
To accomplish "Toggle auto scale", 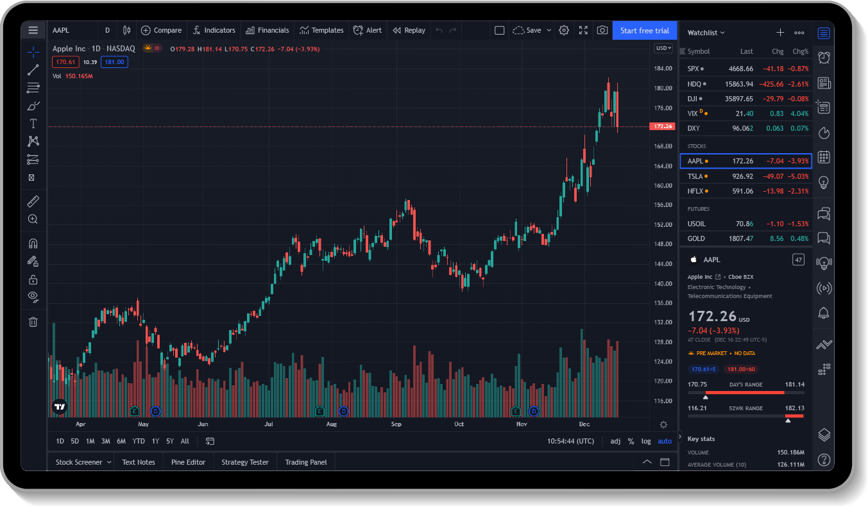I will click(x=665, y=441).
